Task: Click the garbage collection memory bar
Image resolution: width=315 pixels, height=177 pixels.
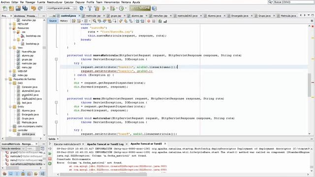Action: click(x=140, y=8)
